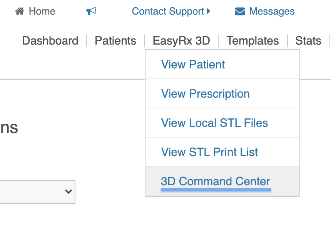Select View STL Print List
Screen dimensions: 331x226
tap(222, 152)
